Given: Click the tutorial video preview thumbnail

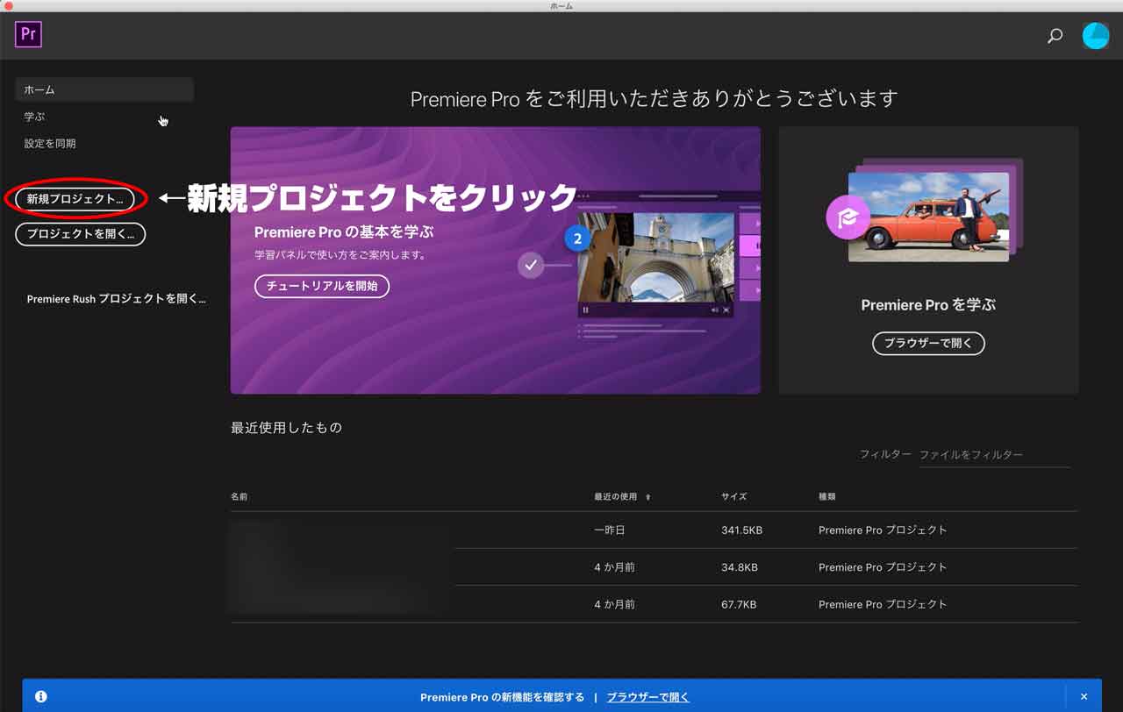Looking at the screenshot, I should click(x=655, y=258).
